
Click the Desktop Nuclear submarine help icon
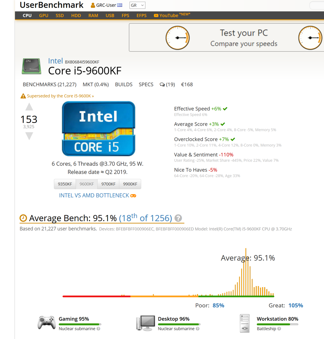pyautogui.click(x=198, y=329)
